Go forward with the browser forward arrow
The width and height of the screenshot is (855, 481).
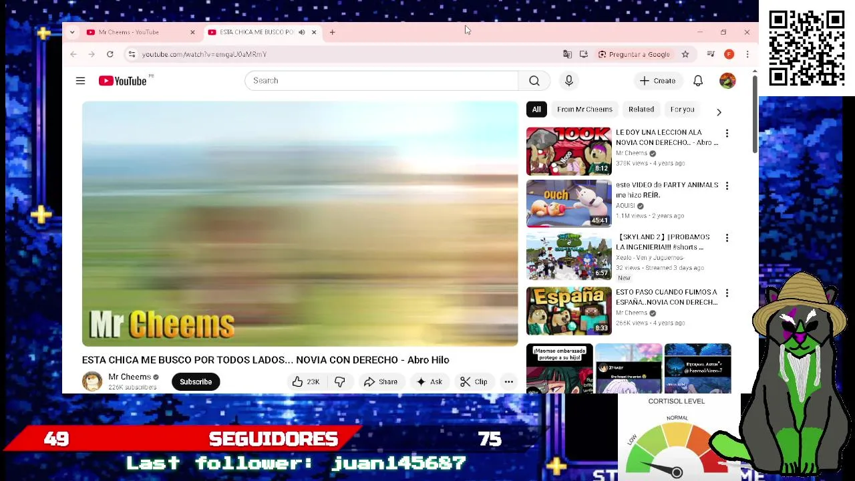tap(92, 54)
